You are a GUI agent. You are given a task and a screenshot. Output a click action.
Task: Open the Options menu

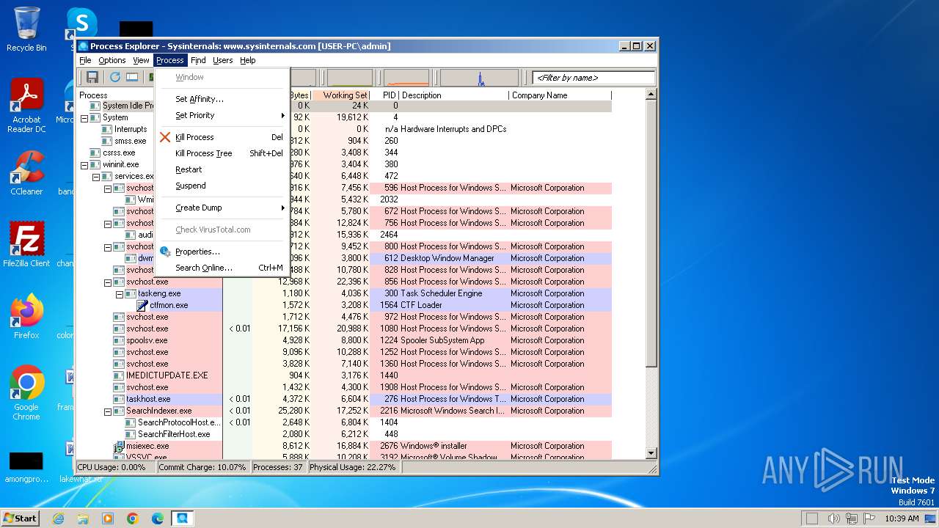point(112,60)
